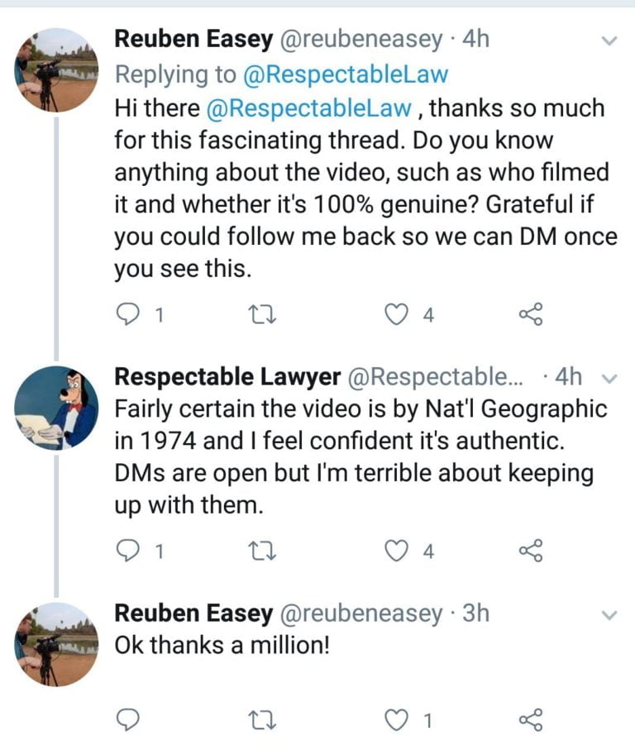The image size is (635, 745).
Task: Like Reuben Easey's first tweet
Action: [400, 313]
